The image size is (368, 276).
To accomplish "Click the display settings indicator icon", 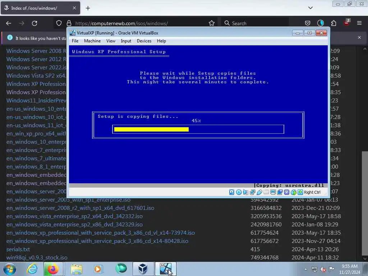I will (x=273, y=192).
